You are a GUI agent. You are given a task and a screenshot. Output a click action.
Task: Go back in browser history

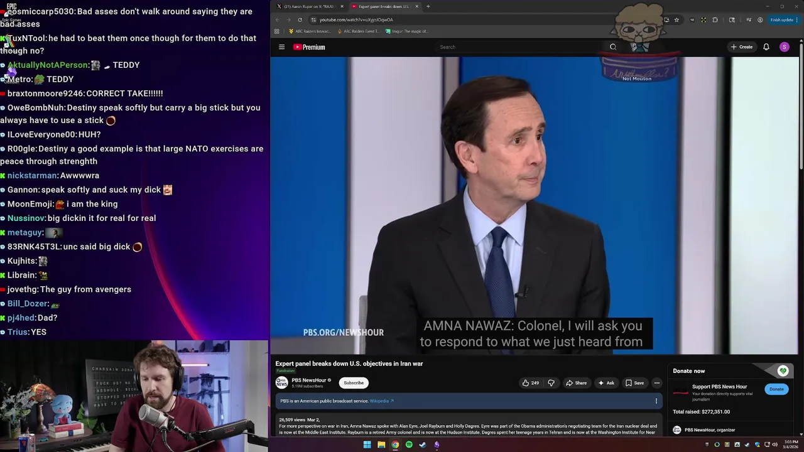click(278, 19)
